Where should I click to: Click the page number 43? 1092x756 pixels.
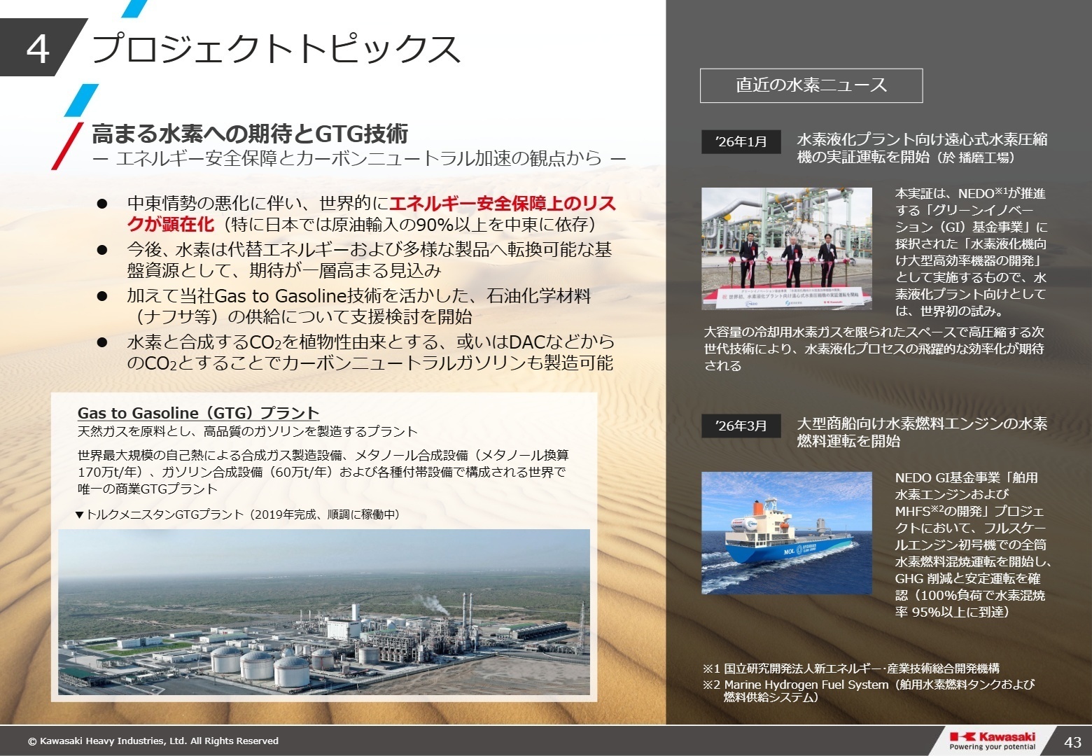(1072, 742)
